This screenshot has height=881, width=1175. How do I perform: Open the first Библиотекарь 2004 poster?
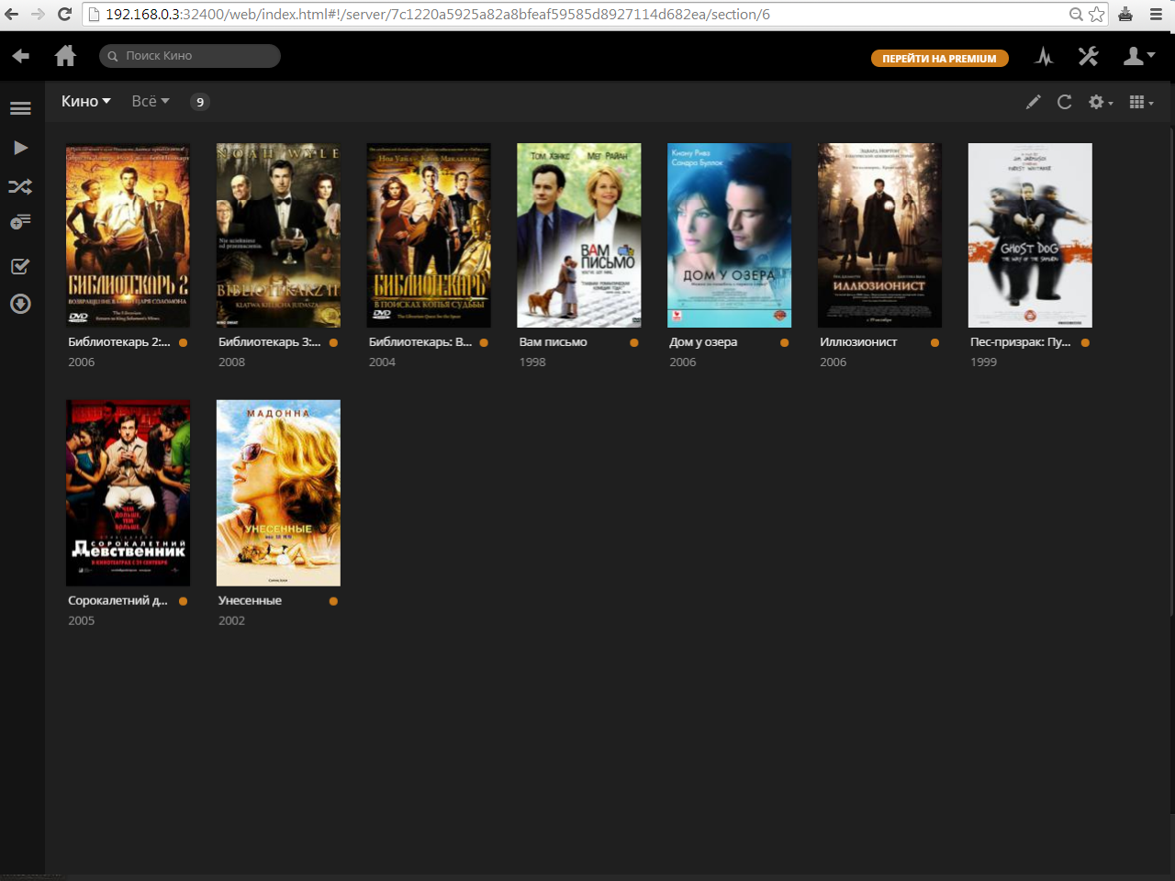[429, 235]
